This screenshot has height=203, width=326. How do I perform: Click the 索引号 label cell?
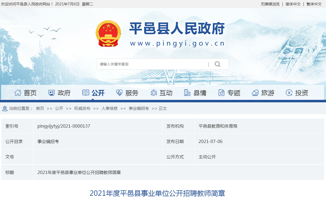coord(17,126)
